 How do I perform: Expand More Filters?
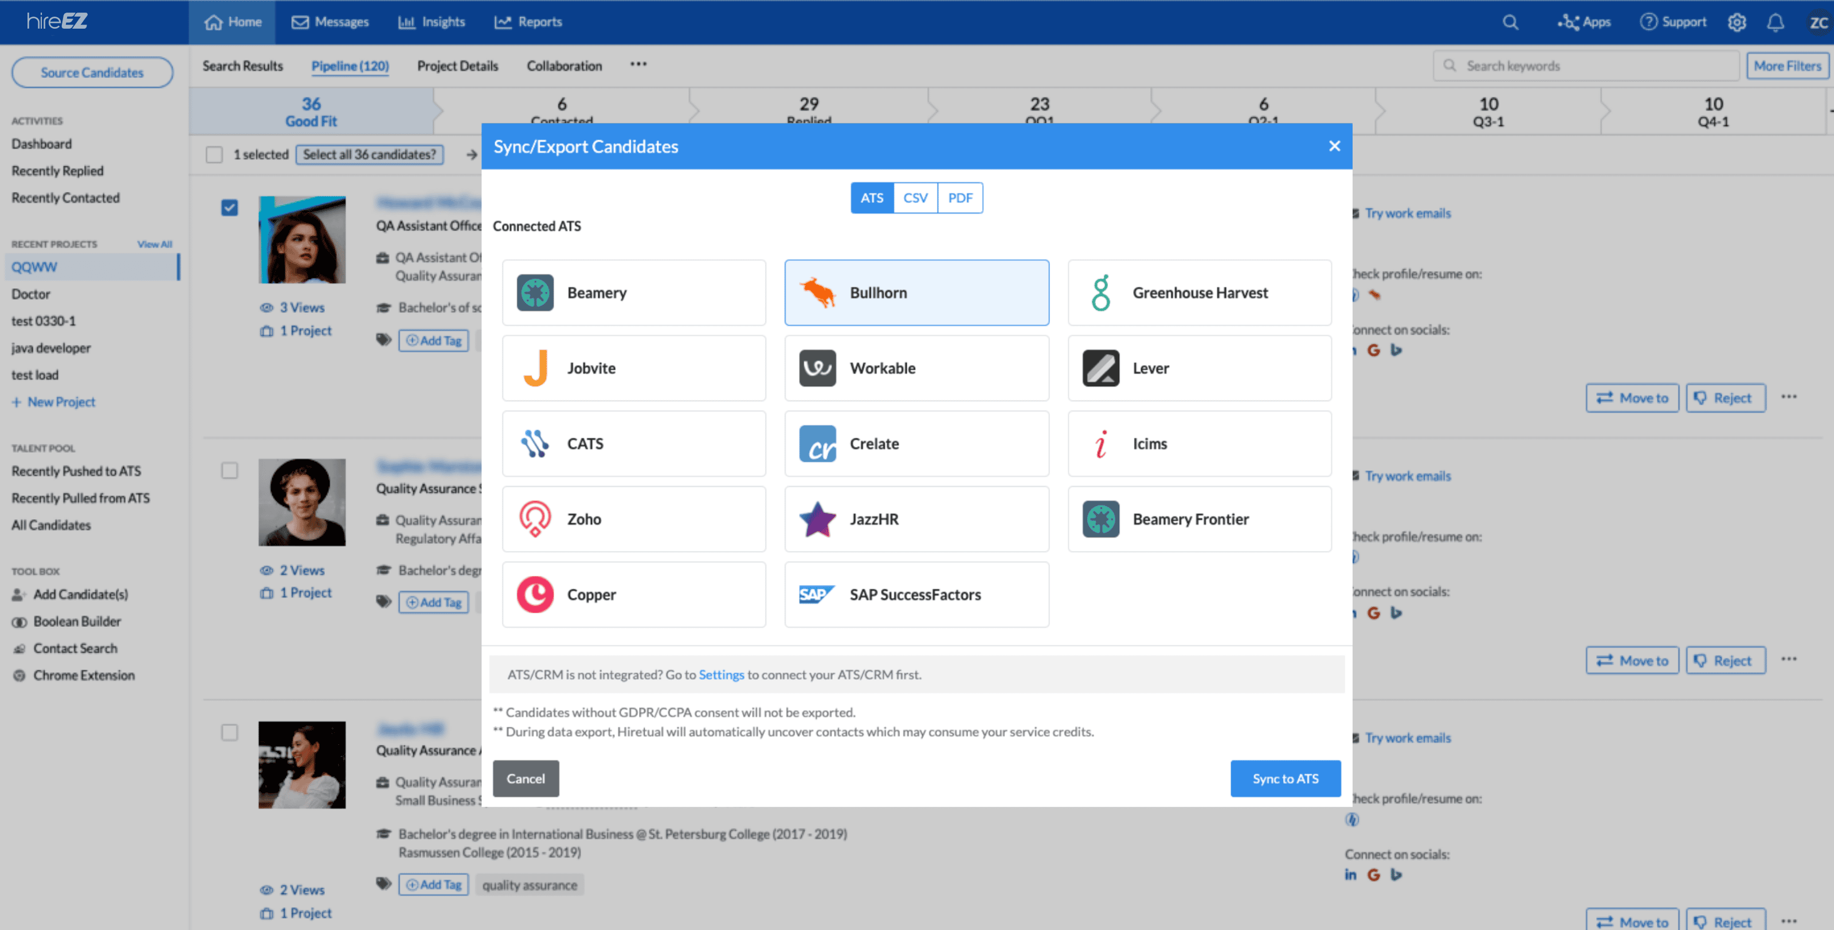point(1787,65)
